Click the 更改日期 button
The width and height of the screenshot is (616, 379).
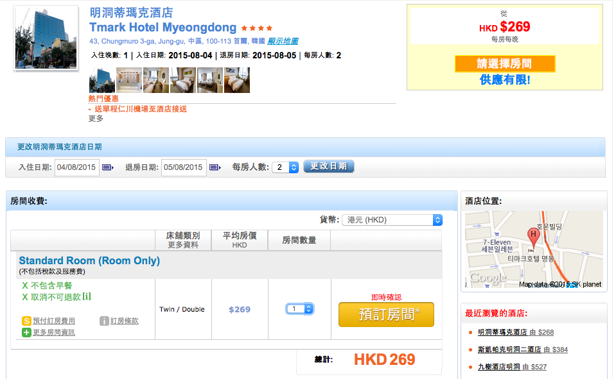pyautogui.click(x=329, y=166)
